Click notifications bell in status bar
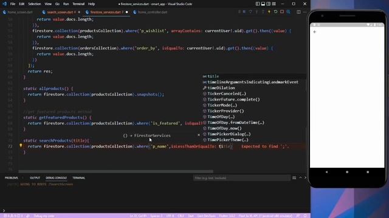The image size is (389, 218). coord(305,216)
